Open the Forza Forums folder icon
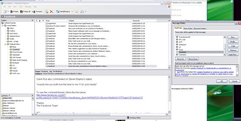This screenshot has height=121, width=241. (x=11, y=52)
